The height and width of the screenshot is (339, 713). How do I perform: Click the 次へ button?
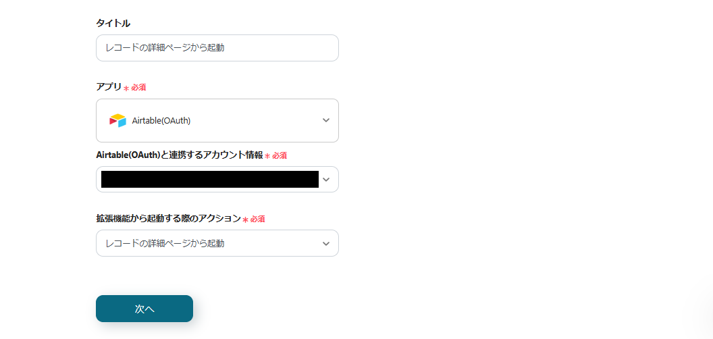click(x=144, y=309)
